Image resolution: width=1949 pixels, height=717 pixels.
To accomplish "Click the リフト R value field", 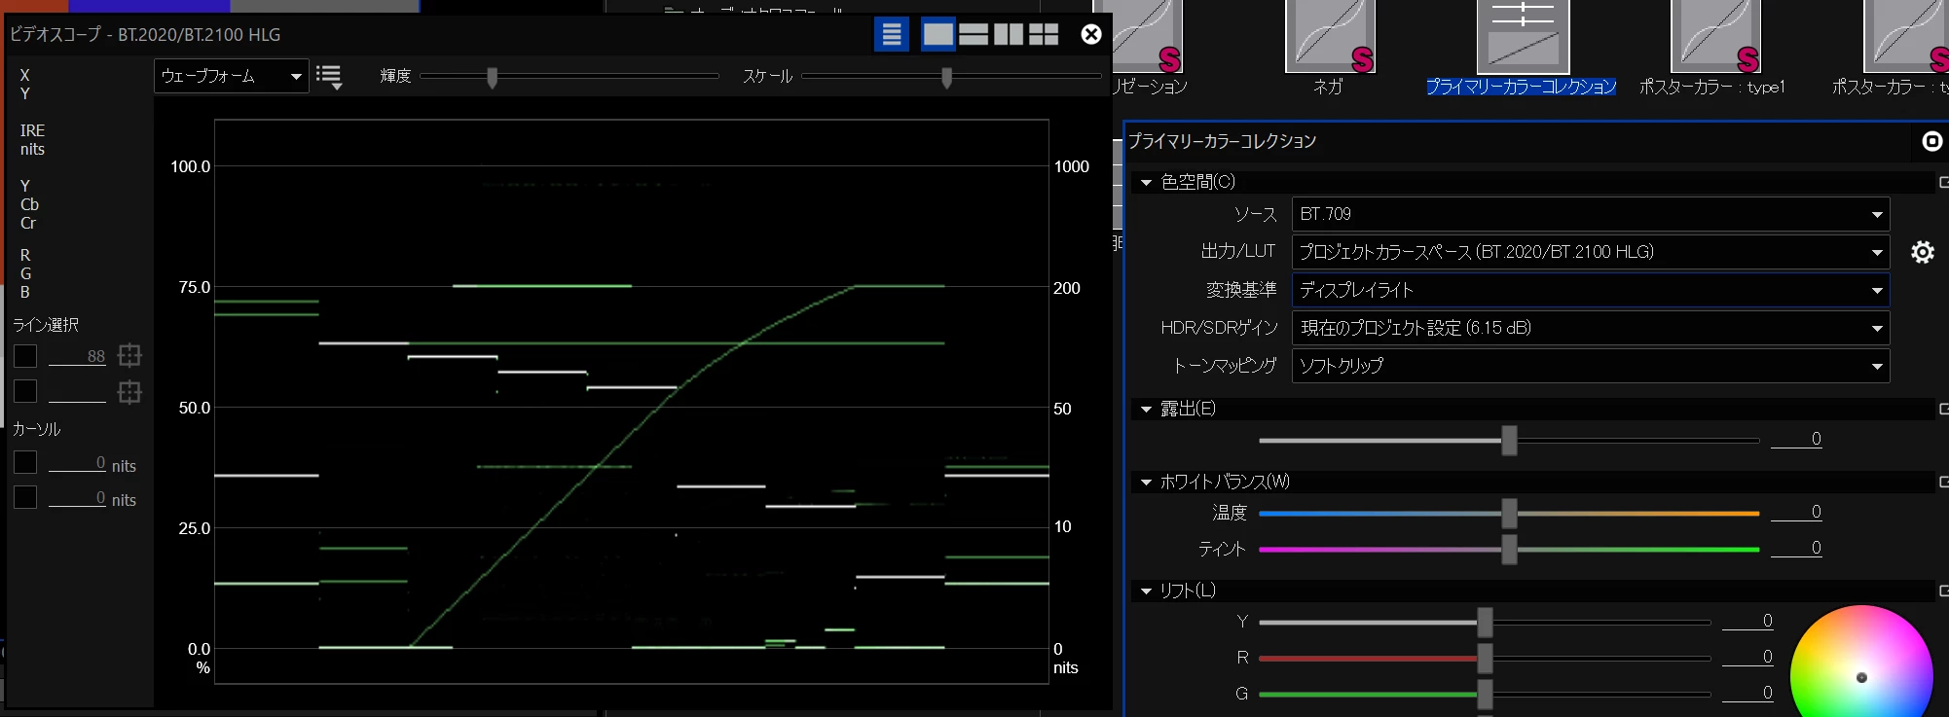I will [1747, 657].
